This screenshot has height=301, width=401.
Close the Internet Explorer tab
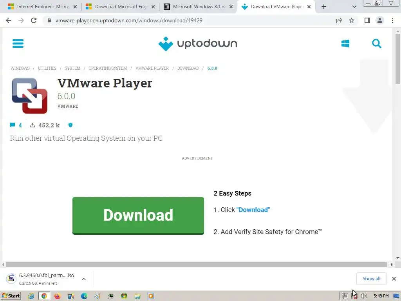click(75, 7)
